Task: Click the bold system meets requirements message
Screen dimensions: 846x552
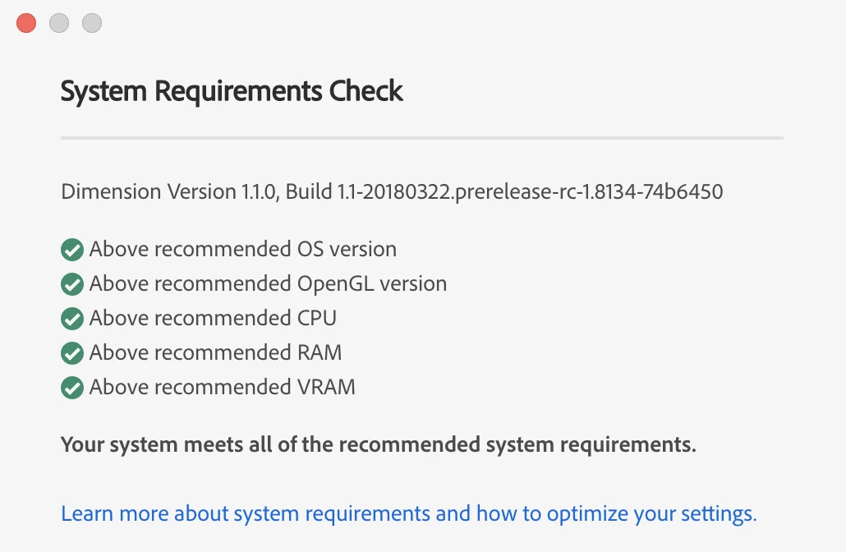Action: [x=378, y=445]
